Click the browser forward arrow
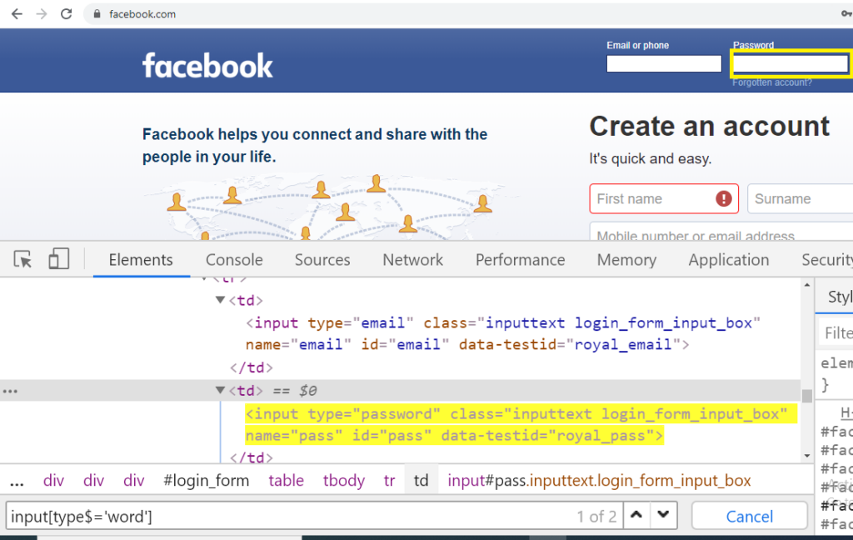This screenshot has height=540, width=853. click(x=42, y=14)
